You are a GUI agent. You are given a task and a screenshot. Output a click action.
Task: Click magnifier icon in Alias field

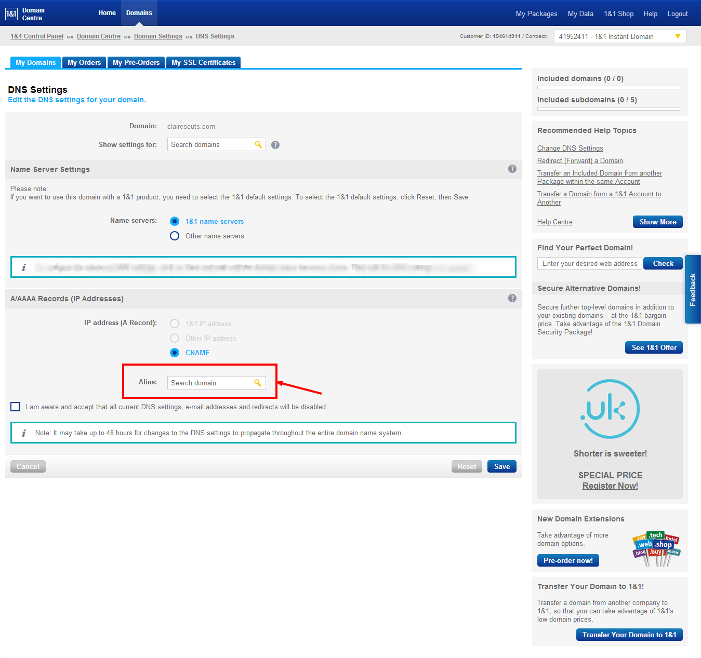pyautogui.click(x=258, y=383)
